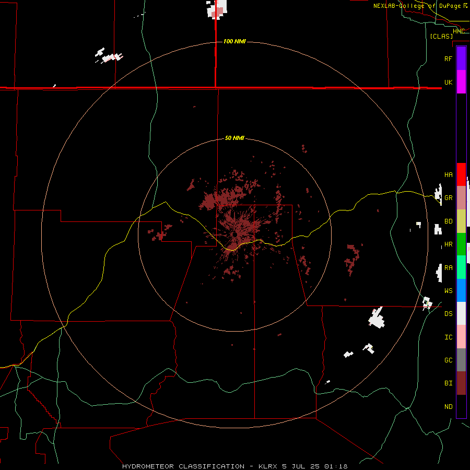The image size is (470, 470).
Task: Click the blue WS legend swatch
Action: 461,290
